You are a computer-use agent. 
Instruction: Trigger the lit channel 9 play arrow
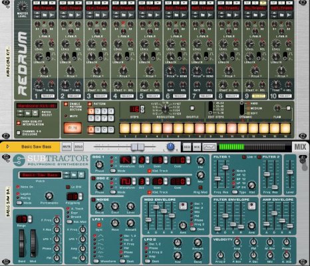pyautogui.click(x=263, y=3)
